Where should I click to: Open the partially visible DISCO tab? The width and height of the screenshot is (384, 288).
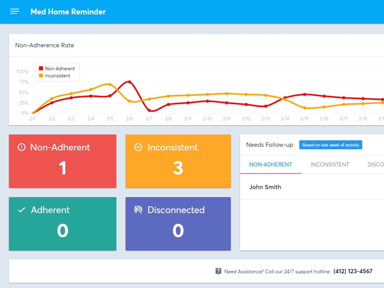pos(376,165)
